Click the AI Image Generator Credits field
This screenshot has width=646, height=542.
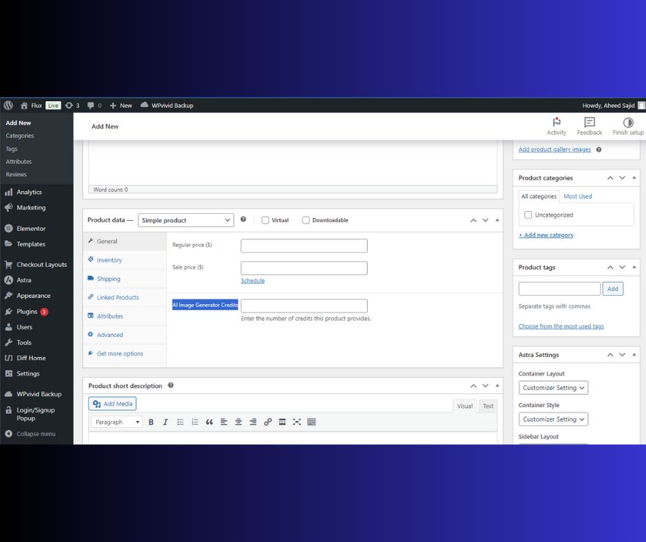coord(304,305)
